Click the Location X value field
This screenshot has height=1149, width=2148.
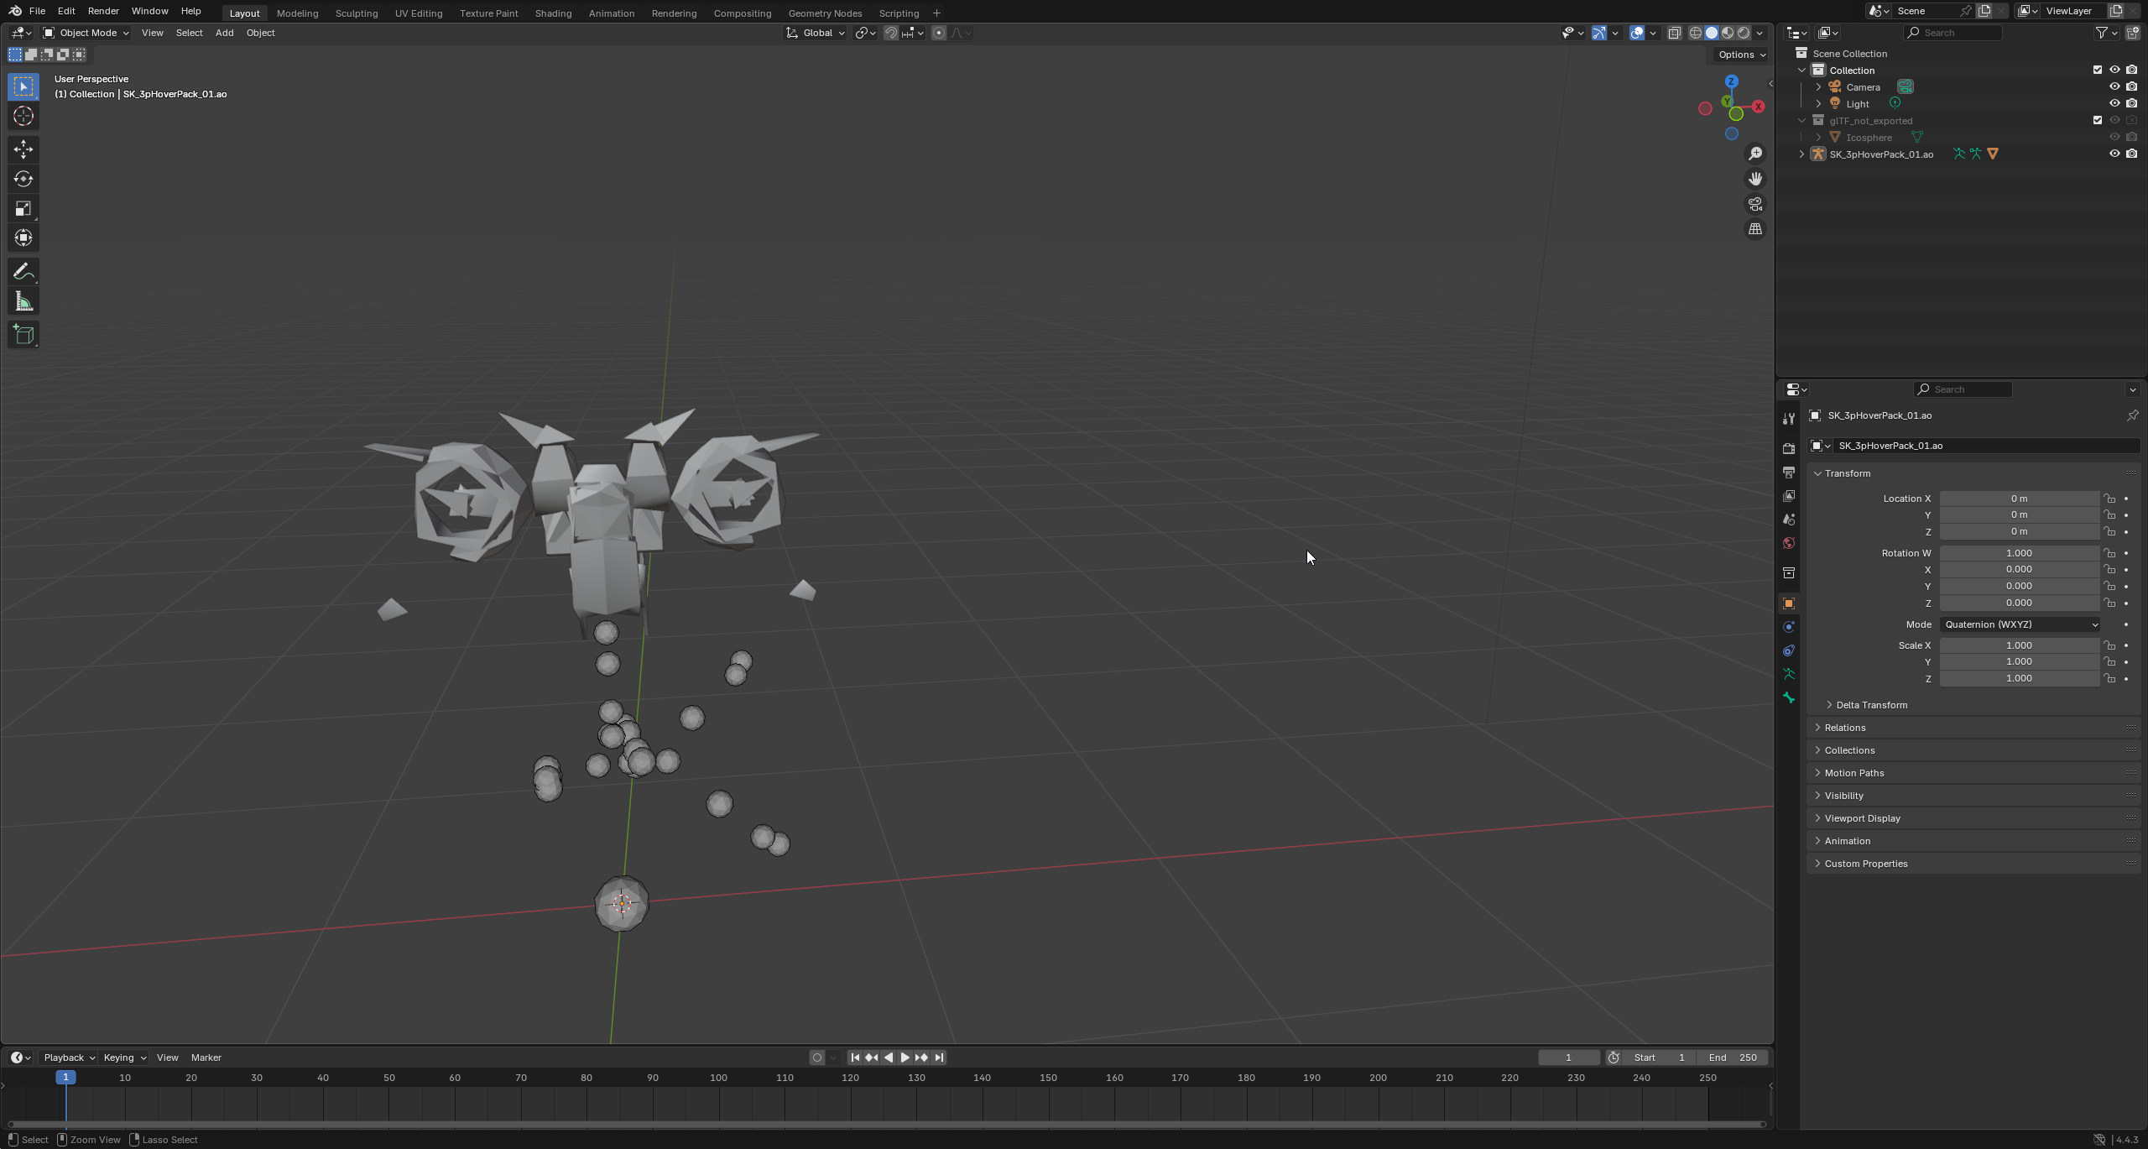tap(2019, 499)
